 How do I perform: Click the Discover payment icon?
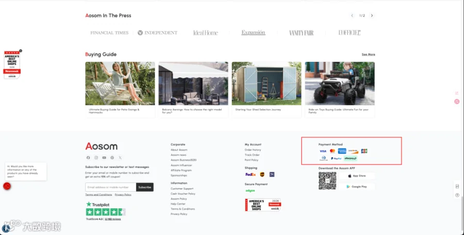coord(353,151)
